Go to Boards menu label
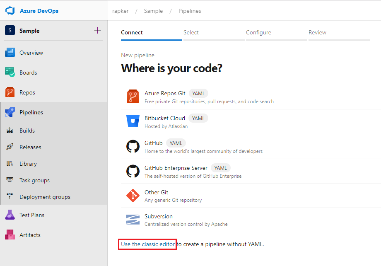 [x=29, y=73]
